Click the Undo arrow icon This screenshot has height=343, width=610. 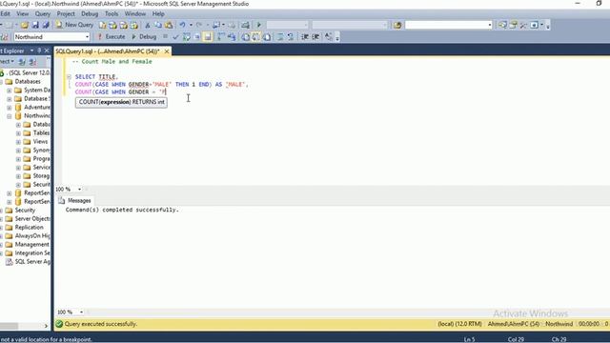pyautogui.click(x=182, y=25)
